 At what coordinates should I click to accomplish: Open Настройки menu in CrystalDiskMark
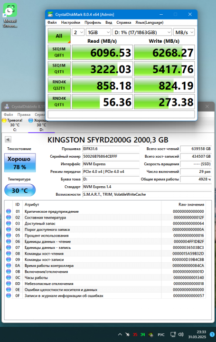click(71, 22)
